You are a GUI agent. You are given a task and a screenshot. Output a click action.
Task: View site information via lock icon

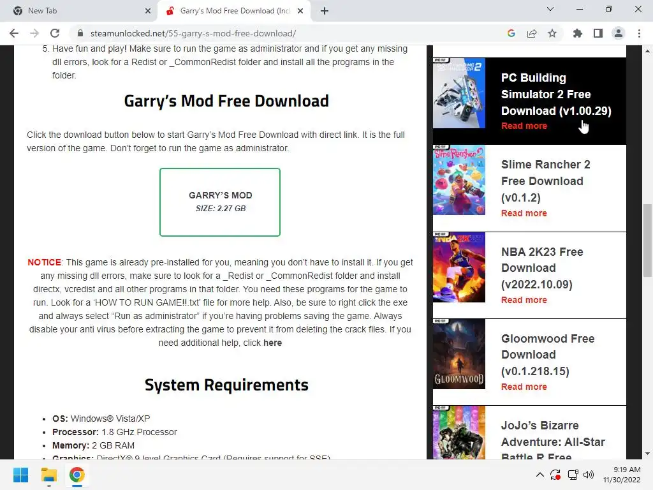[x=80, y=33]
